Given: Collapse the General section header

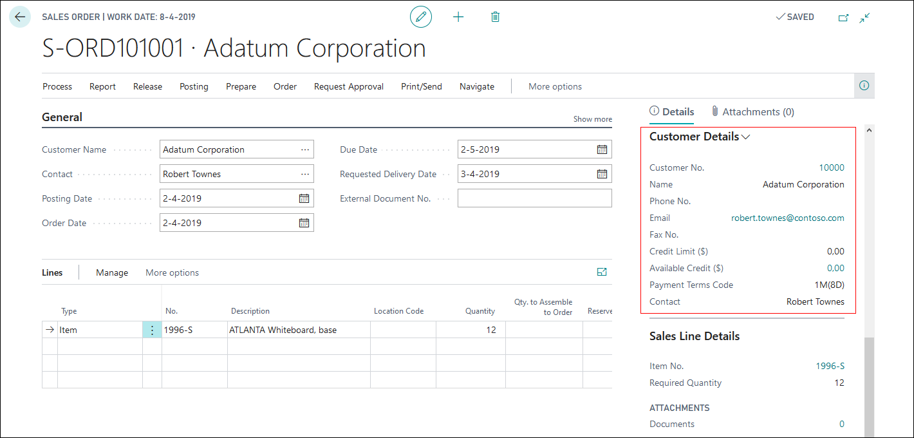Looking at the screenshot, I should point(62,117).
